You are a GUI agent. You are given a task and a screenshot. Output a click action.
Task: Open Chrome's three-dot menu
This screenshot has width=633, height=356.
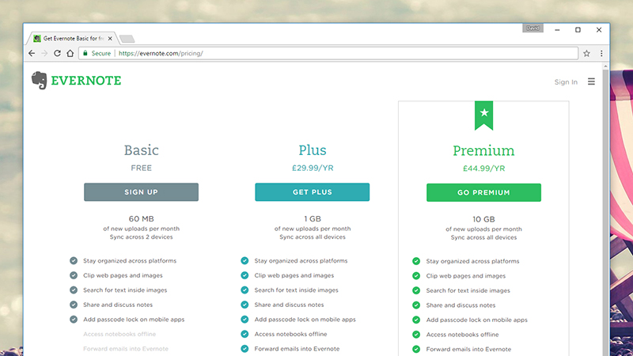click(601, 53)
